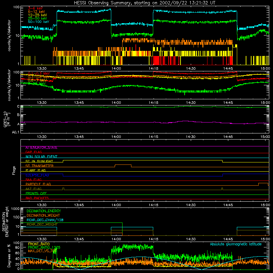
Task: Click the 14:15 tick under the Flags panel
Action: click(153, 205)
